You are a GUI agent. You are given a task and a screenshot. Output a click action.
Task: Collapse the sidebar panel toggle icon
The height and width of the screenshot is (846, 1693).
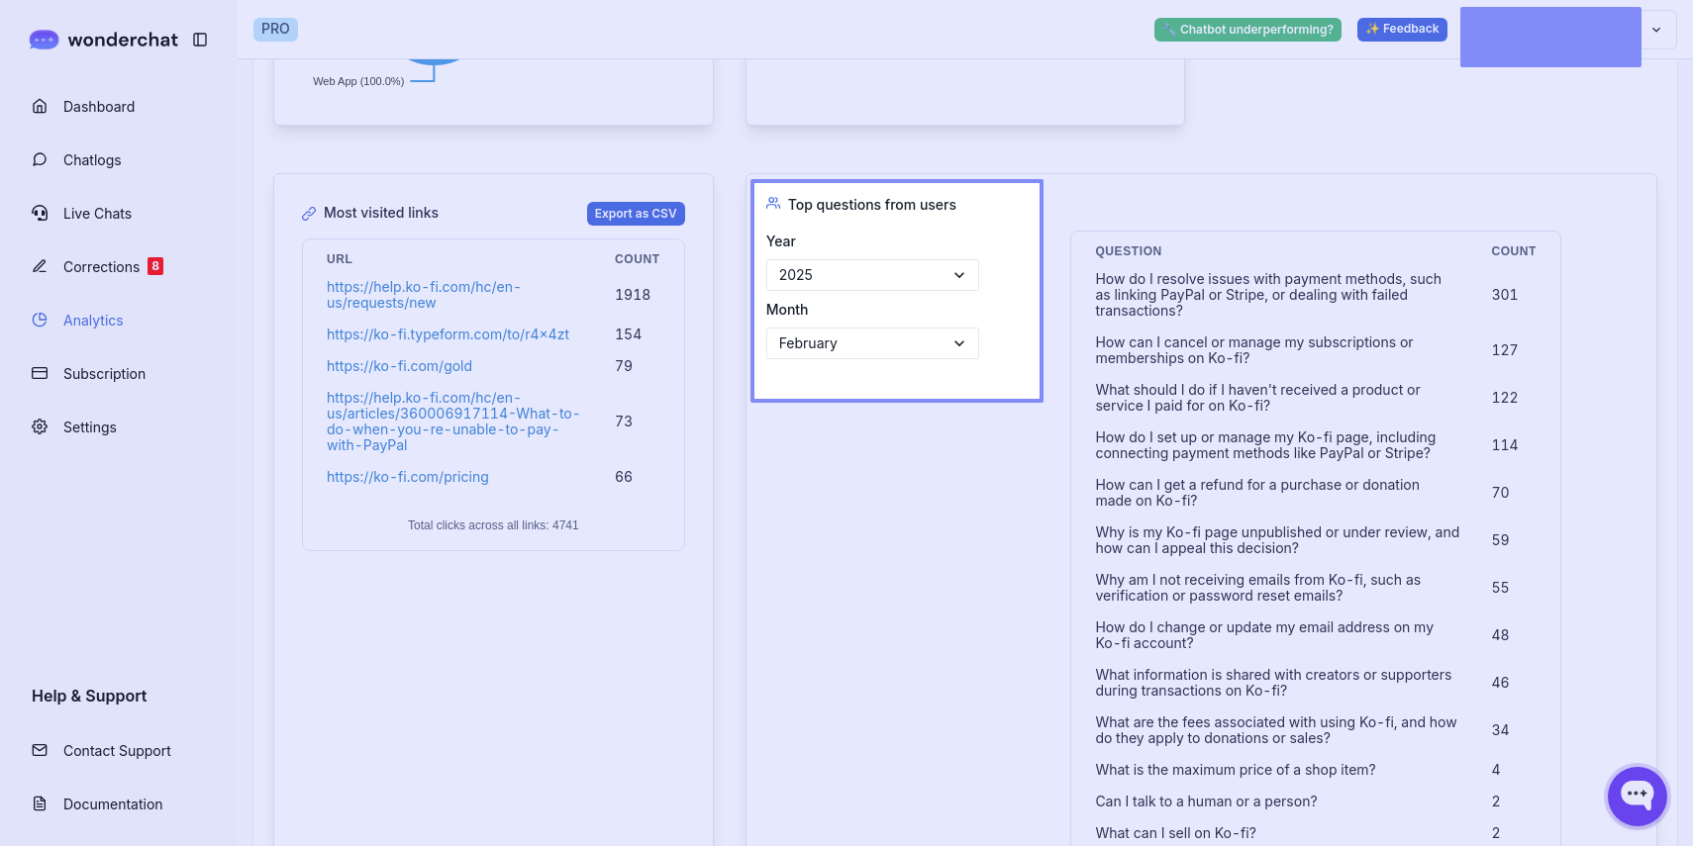pyautogui.click(x=200, y=40)
